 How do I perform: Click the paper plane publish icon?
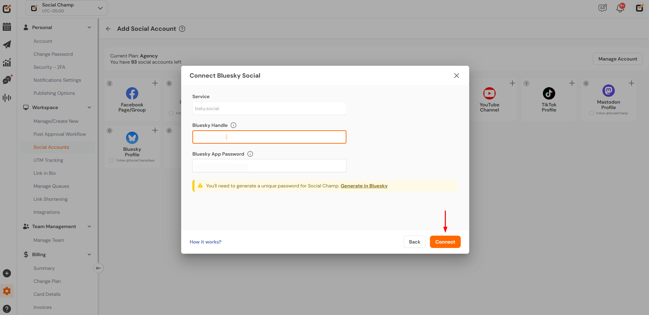7,44
